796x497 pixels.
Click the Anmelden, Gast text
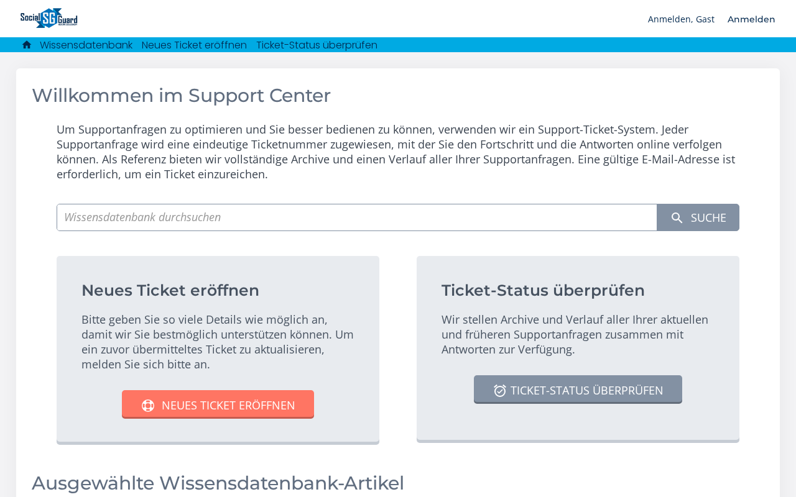681,19
